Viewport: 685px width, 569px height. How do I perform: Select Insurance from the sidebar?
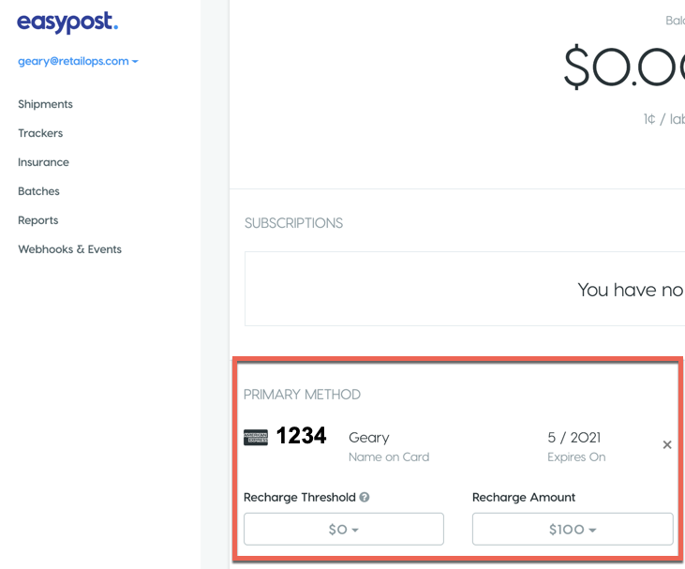[x=43, y=162]
